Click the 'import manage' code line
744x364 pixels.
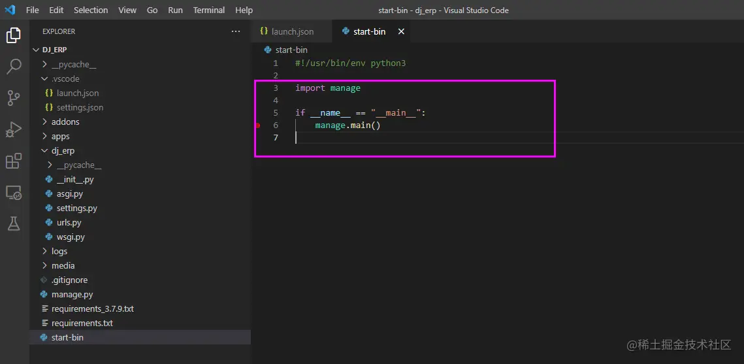click(x=328, y=88)
